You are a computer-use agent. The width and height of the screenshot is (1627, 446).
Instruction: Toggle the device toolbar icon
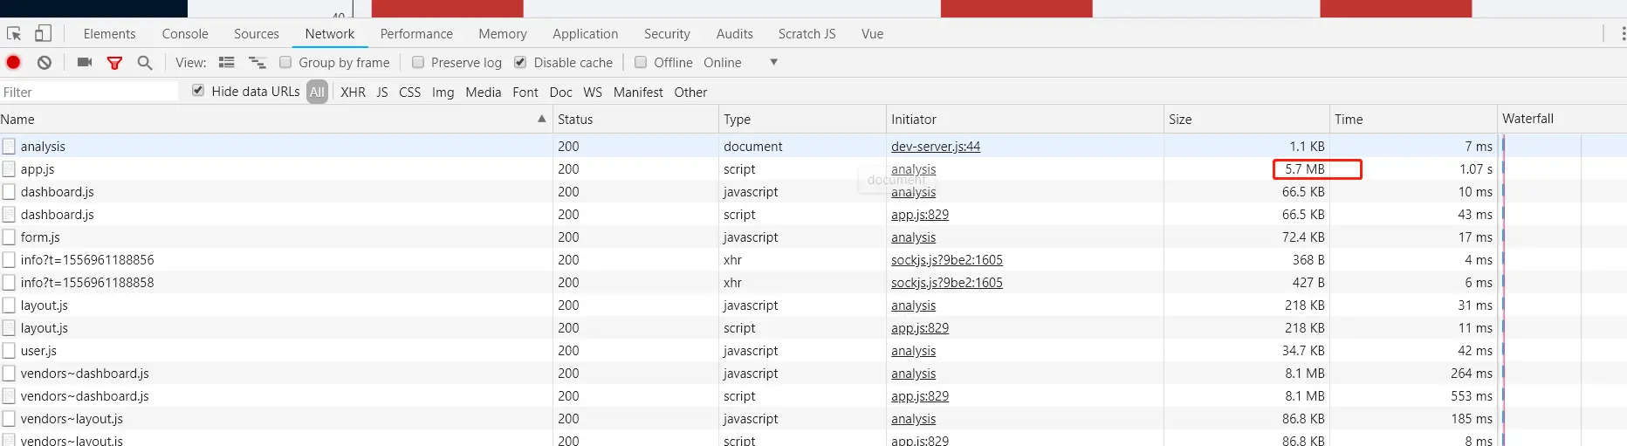[x=43, y=34]
